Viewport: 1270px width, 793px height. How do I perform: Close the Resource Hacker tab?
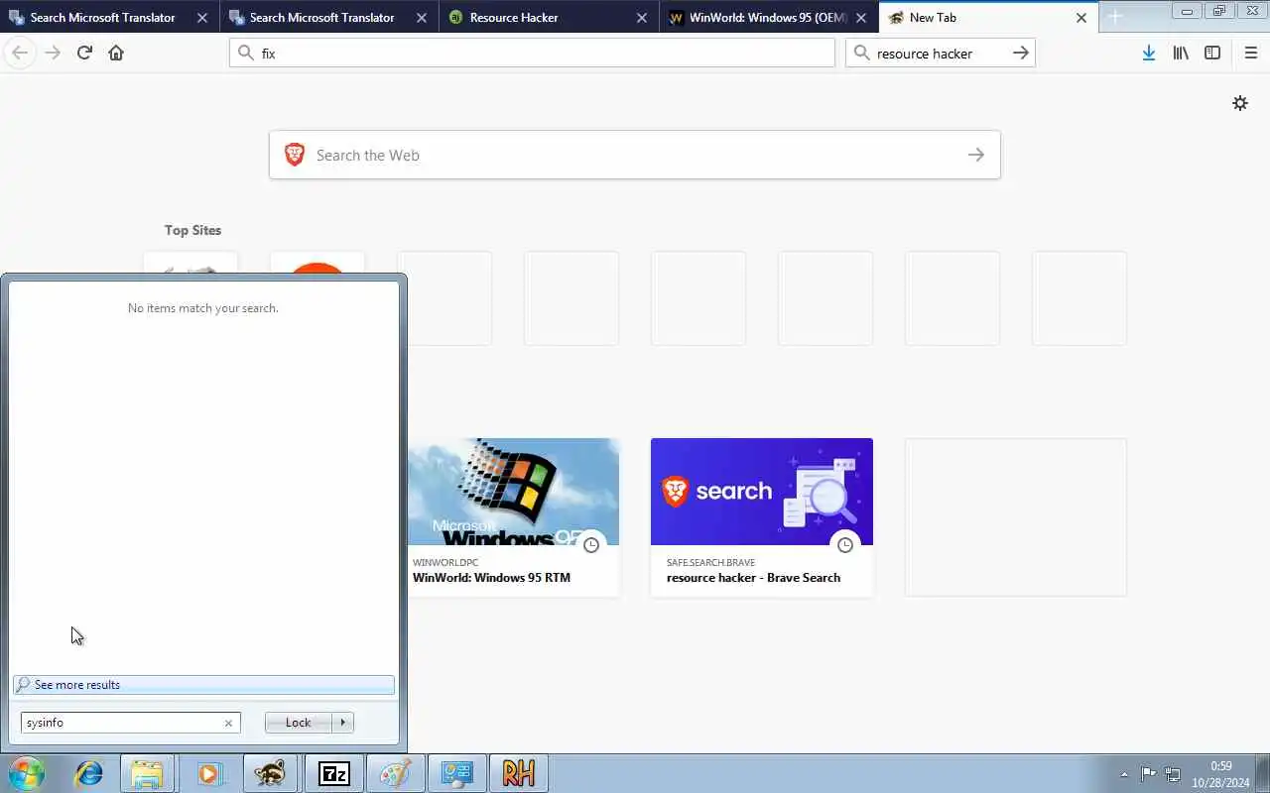(641, 18)
